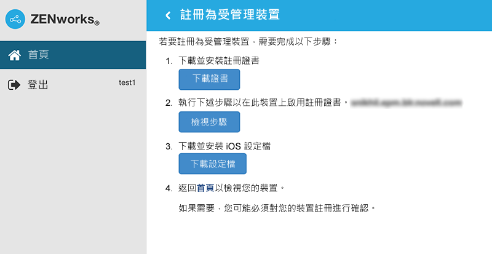Go back using the header chevron
The width and height of the screenshot is (492, 254).
[168, 15]
